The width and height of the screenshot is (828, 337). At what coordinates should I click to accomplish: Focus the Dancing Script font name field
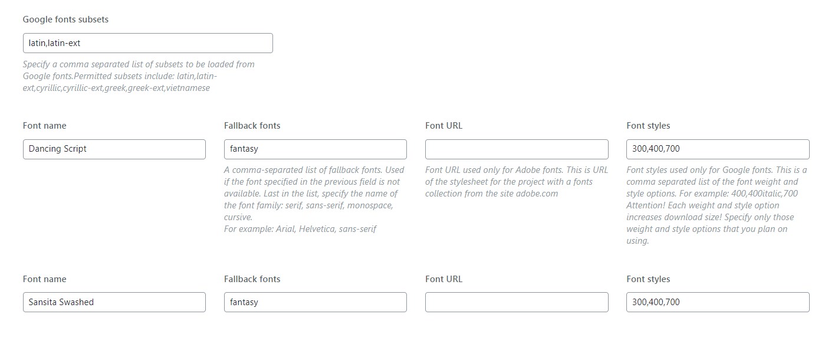(114, 149)
